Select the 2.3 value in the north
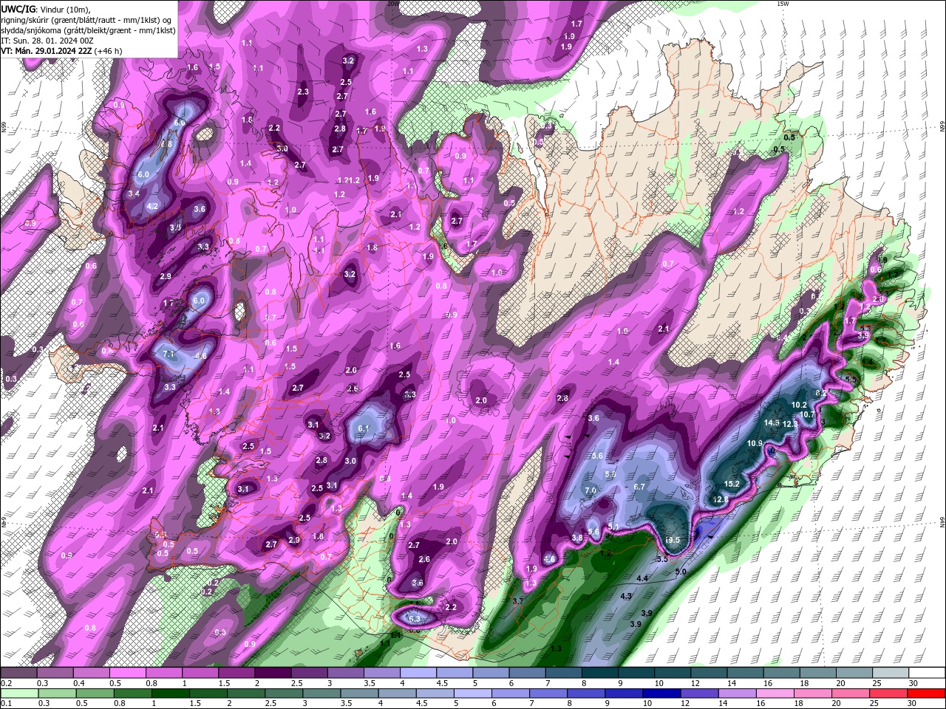Image resolution: width=946 pixels, height=709 pixels. coord(303,92)
